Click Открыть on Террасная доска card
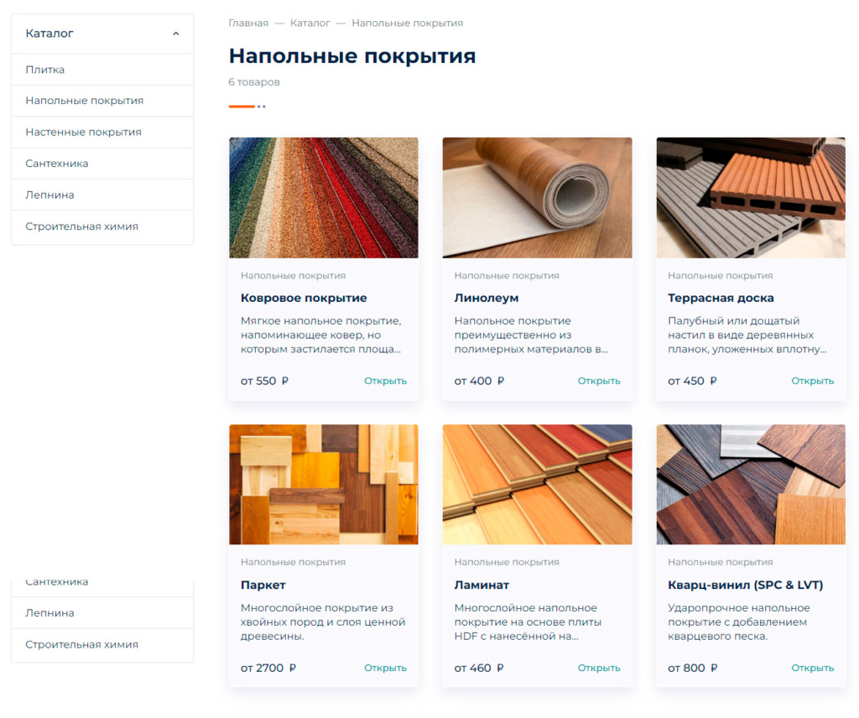Image resolution: width=859 pixels, height=718 pixels. coord(812,381)
